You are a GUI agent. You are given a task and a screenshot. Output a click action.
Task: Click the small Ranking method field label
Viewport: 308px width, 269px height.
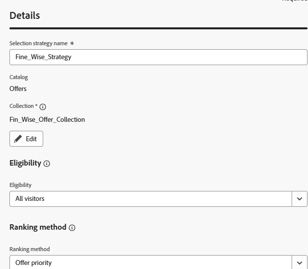coord(30,249)
